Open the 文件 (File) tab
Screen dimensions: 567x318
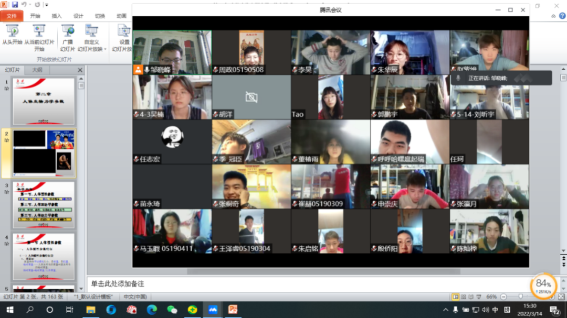(x=12, y=16)
